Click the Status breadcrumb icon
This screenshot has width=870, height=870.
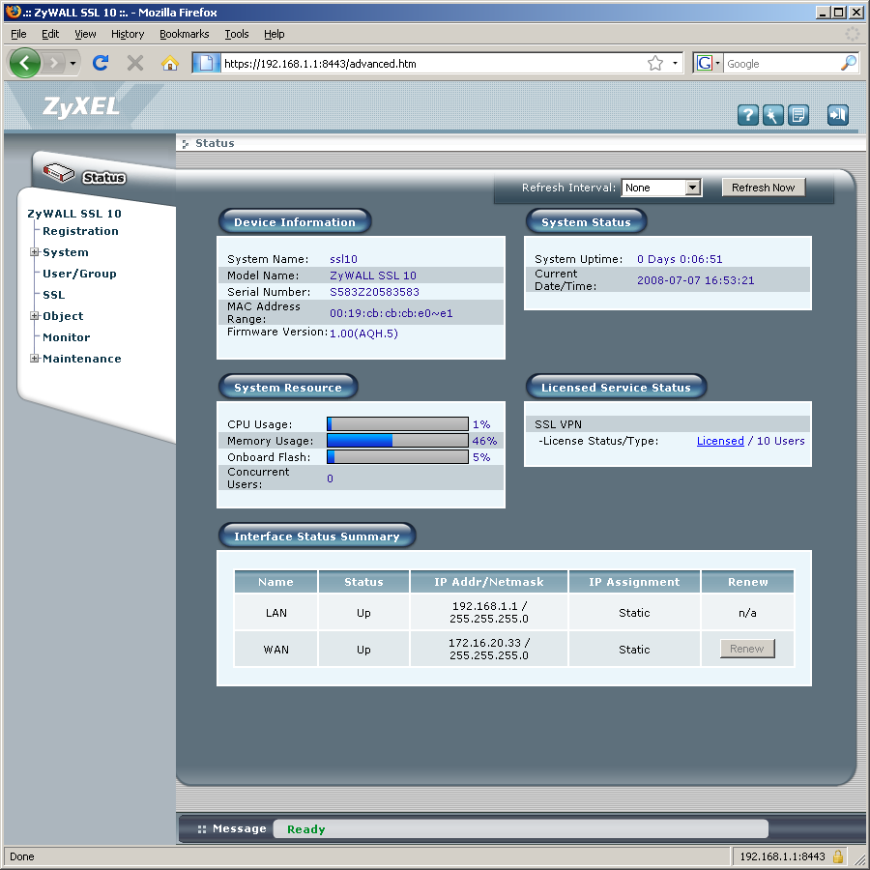186,144
